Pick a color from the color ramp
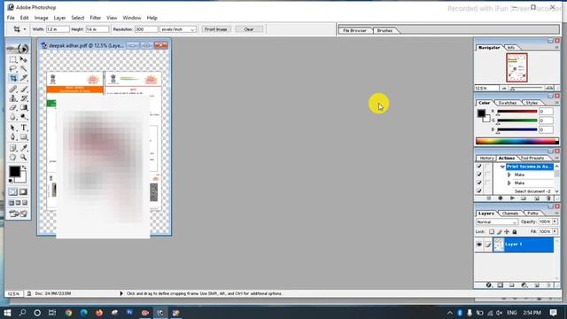 click(x=517, y=141)
